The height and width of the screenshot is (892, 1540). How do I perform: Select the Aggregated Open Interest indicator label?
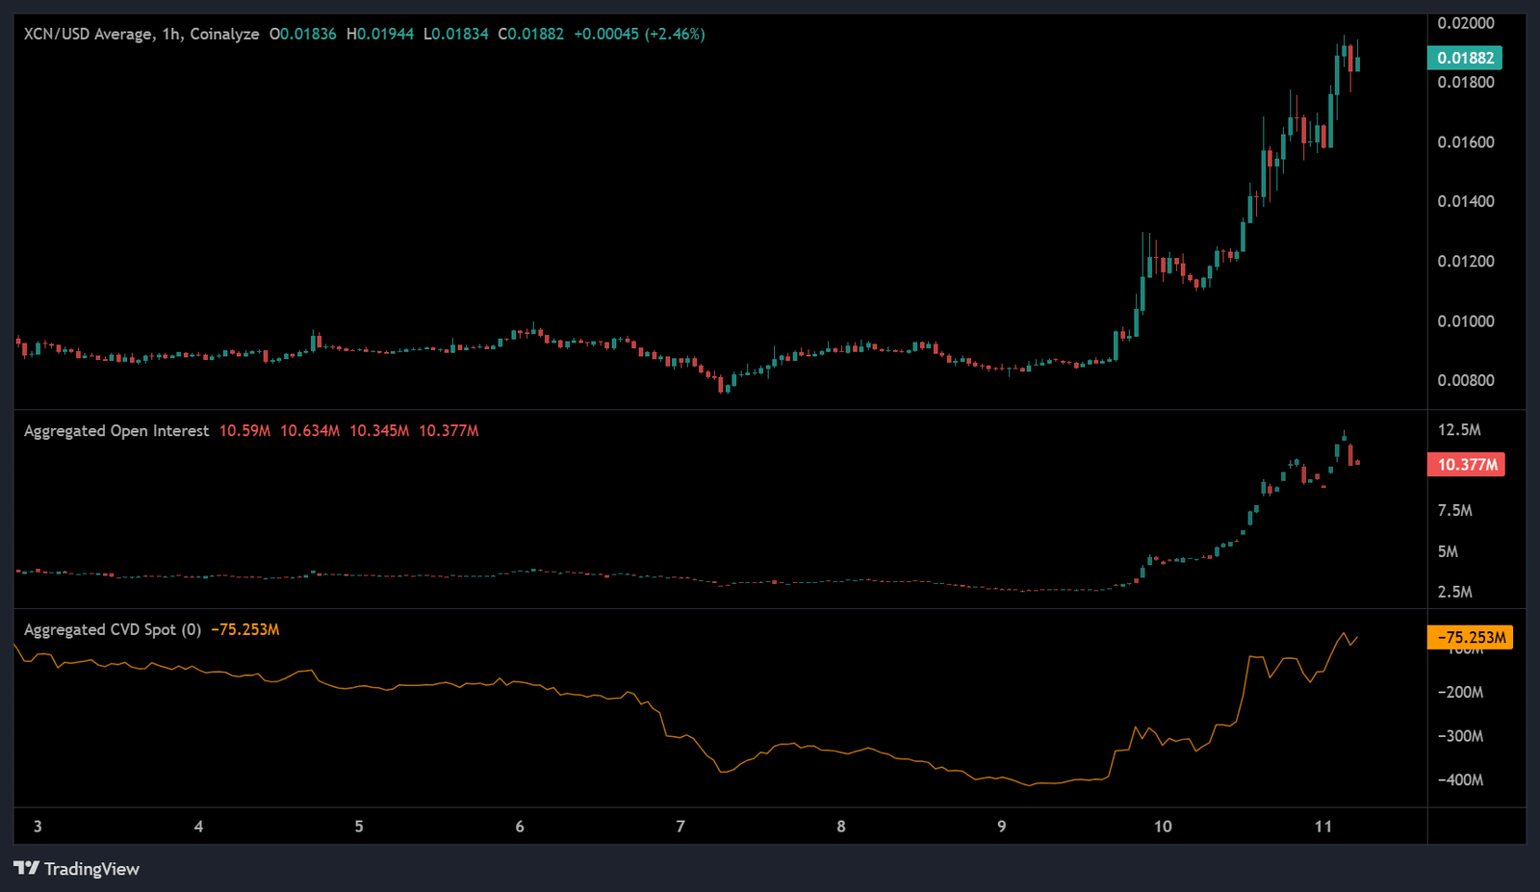point(115,431)
